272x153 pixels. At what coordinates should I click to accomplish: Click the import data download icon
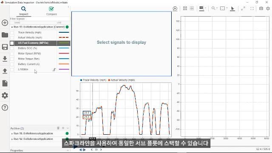[x=5, y=59]
